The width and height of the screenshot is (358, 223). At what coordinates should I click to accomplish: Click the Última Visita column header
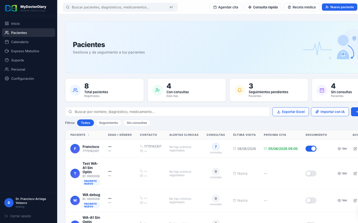(244, 135)
